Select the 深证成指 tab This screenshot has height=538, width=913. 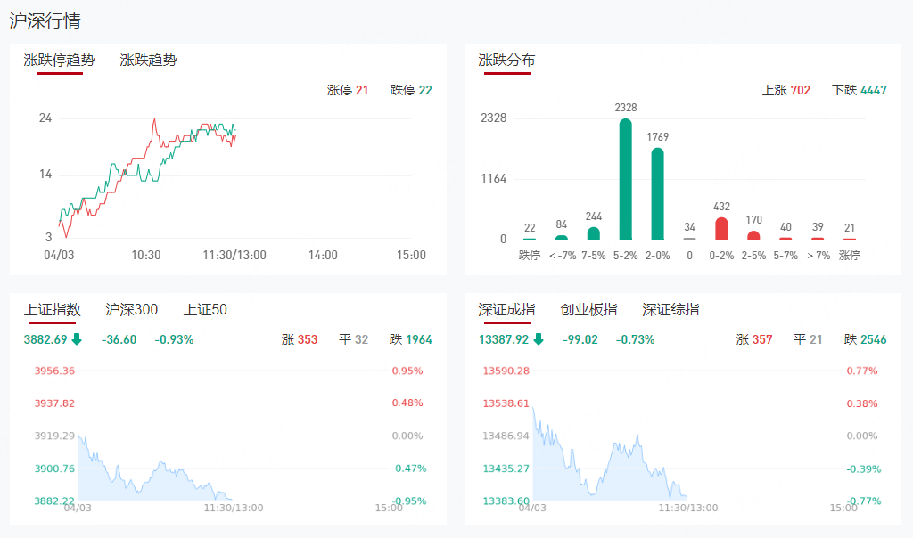tap(506, 310)
